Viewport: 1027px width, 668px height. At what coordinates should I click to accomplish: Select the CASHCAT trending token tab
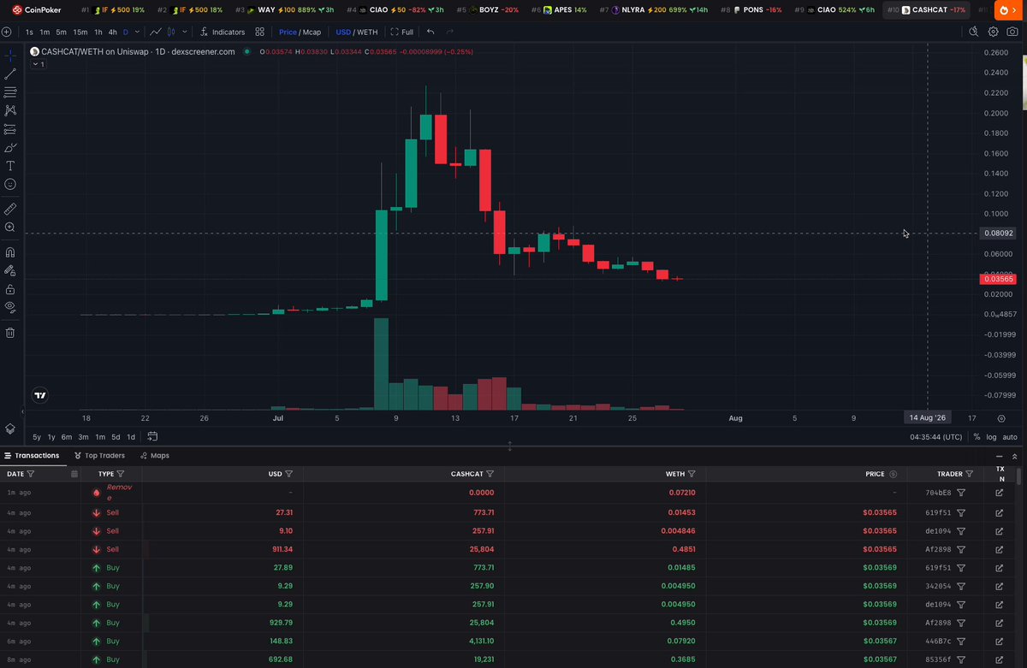coord(926,10)
